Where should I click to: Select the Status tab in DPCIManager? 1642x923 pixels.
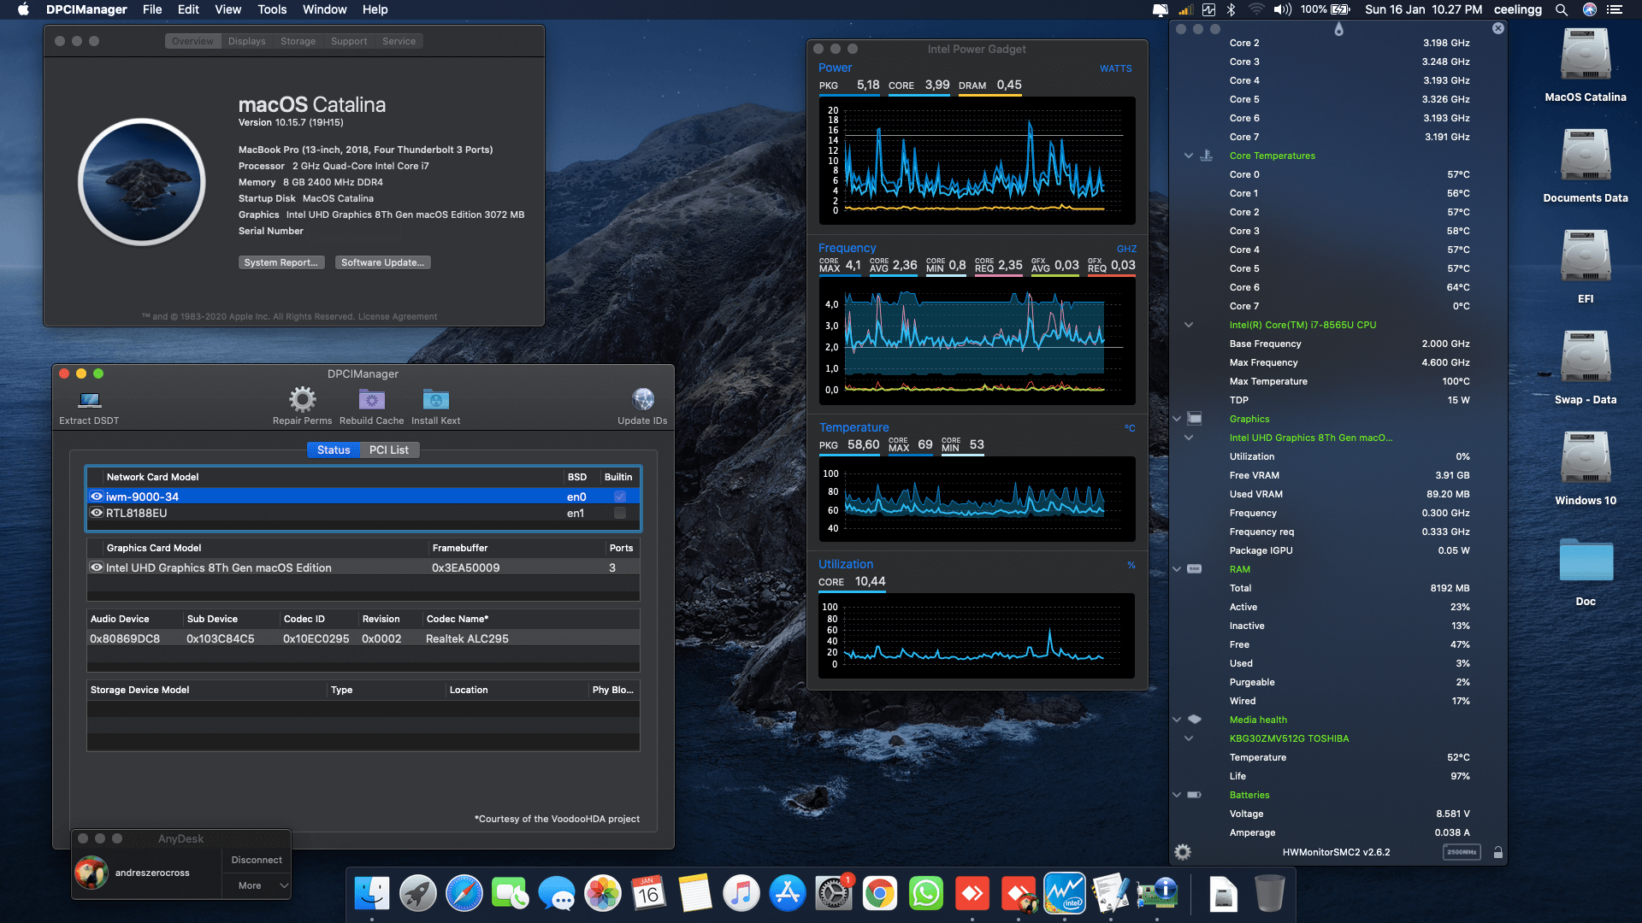(334, 450)
